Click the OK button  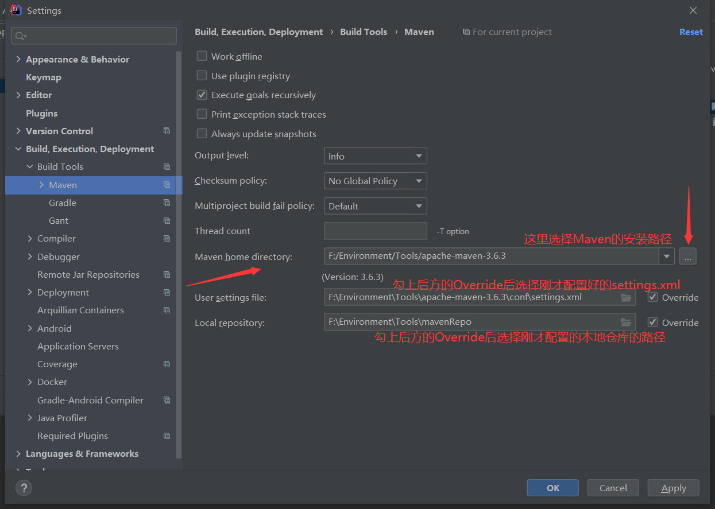pos(553,488)
